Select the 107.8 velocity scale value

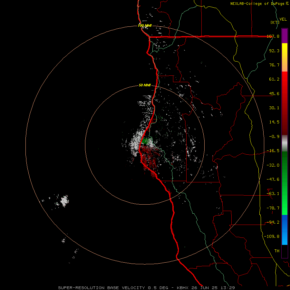click(x=273, y=36)
